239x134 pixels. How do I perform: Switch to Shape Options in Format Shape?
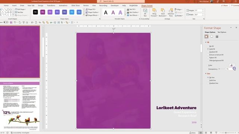210,32
